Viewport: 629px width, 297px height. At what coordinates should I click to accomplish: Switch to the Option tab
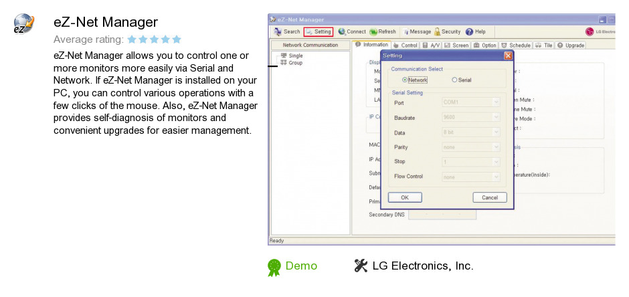pos(485,45)
